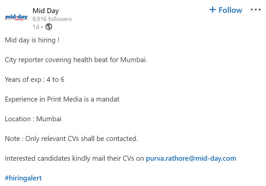This screenshot has width=266, height=186.
Task: Click the plus icon beside Follow
Action: [x=212, y=10]
